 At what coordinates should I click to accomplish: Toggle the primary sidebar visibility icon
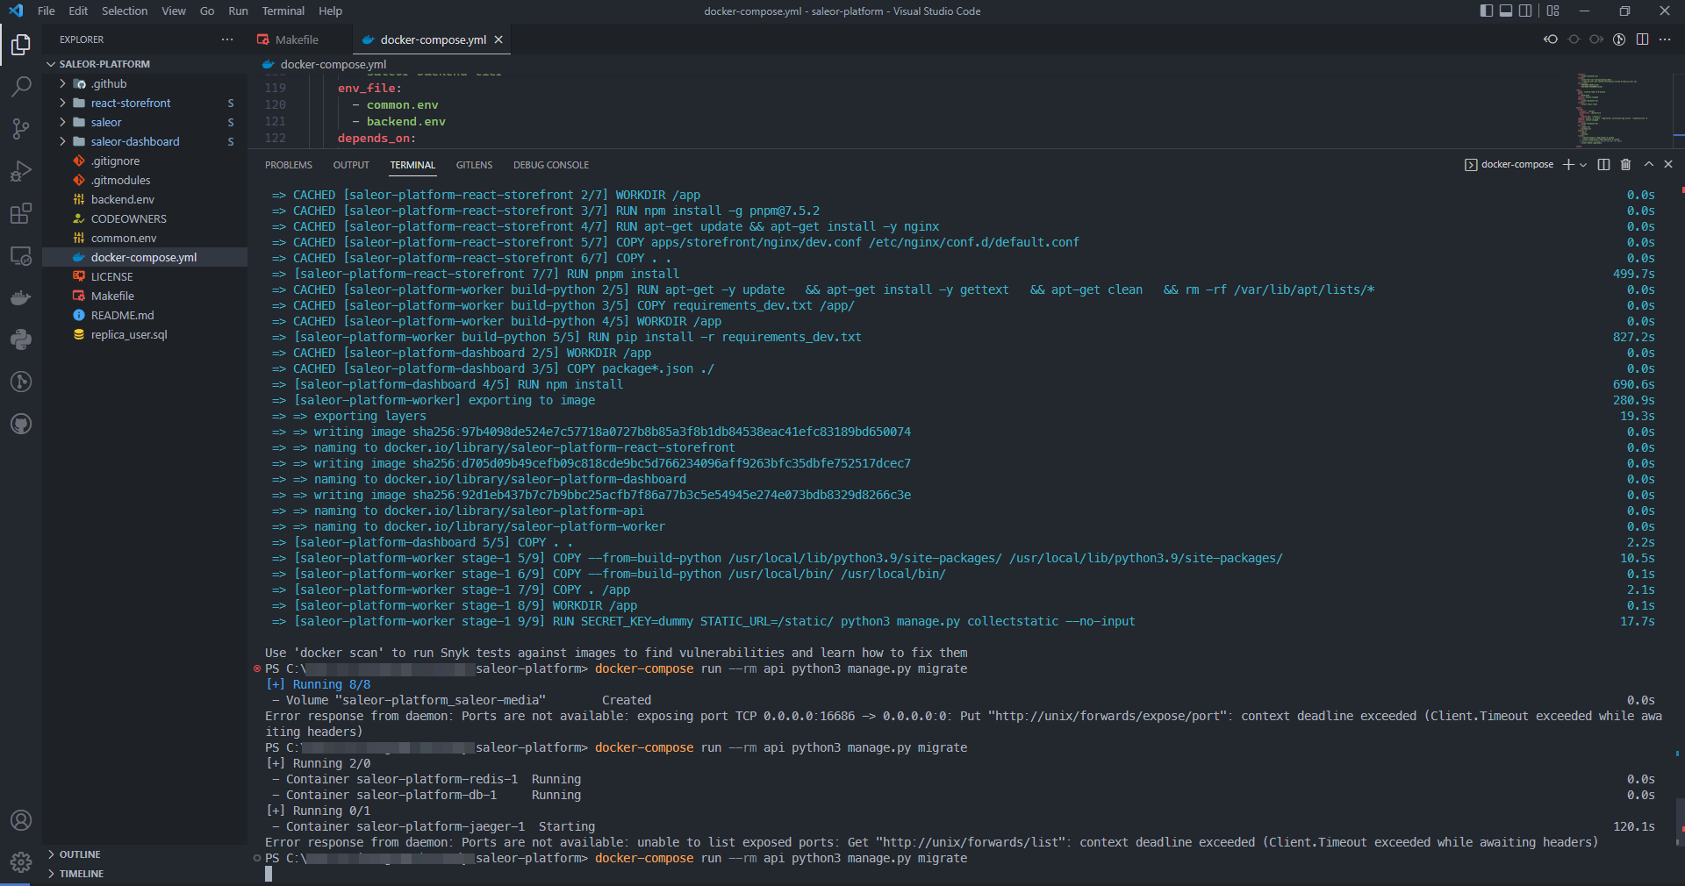(x=1485, y=11)
